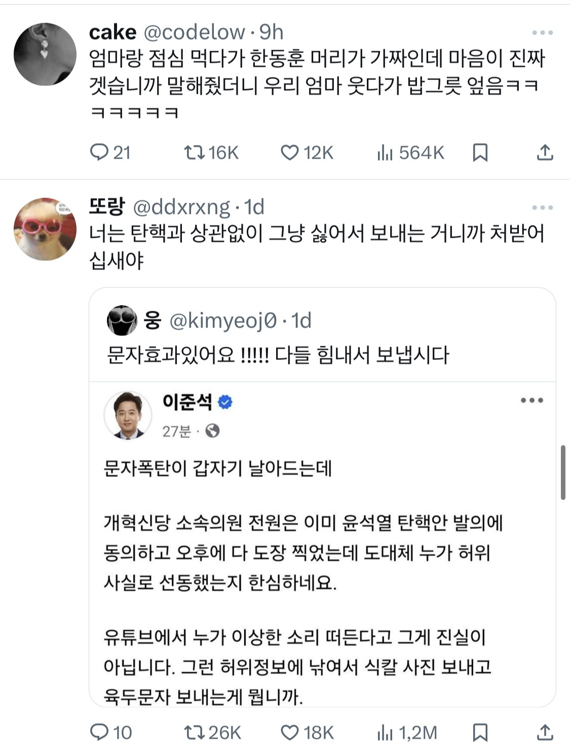Share cake's tweet
Screen dimensions: 570x756
pos(545,152)
